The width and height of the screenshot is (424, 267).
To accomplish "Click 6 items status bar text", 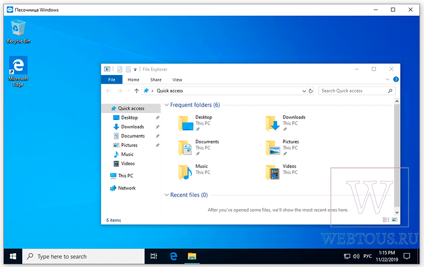I will [113, 220].
